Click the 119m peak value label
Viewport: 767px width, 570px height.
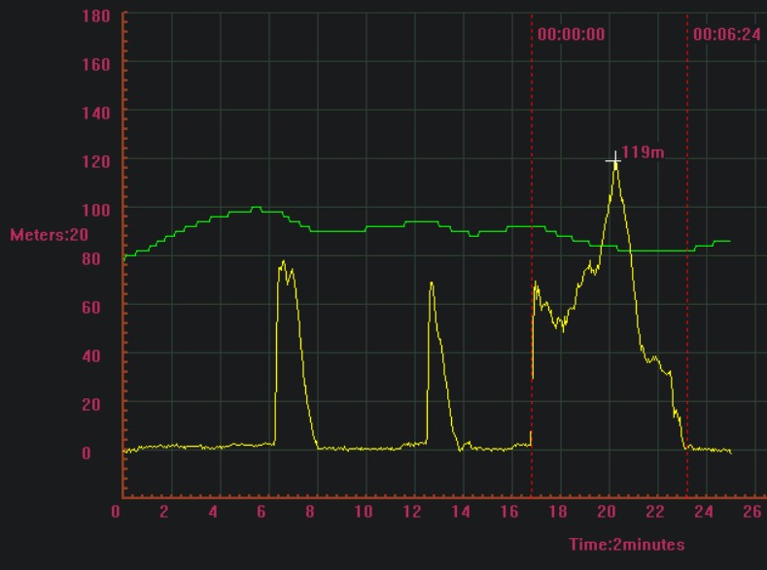tap(642, 152)
